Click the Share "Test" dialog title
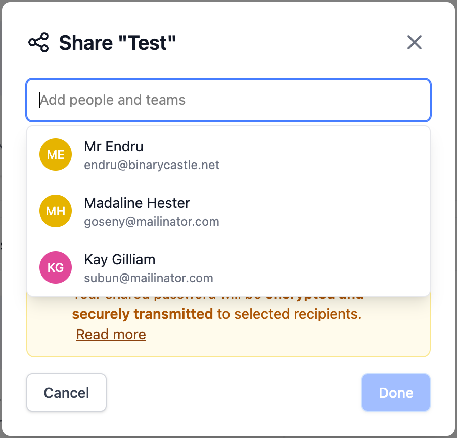 117,43
